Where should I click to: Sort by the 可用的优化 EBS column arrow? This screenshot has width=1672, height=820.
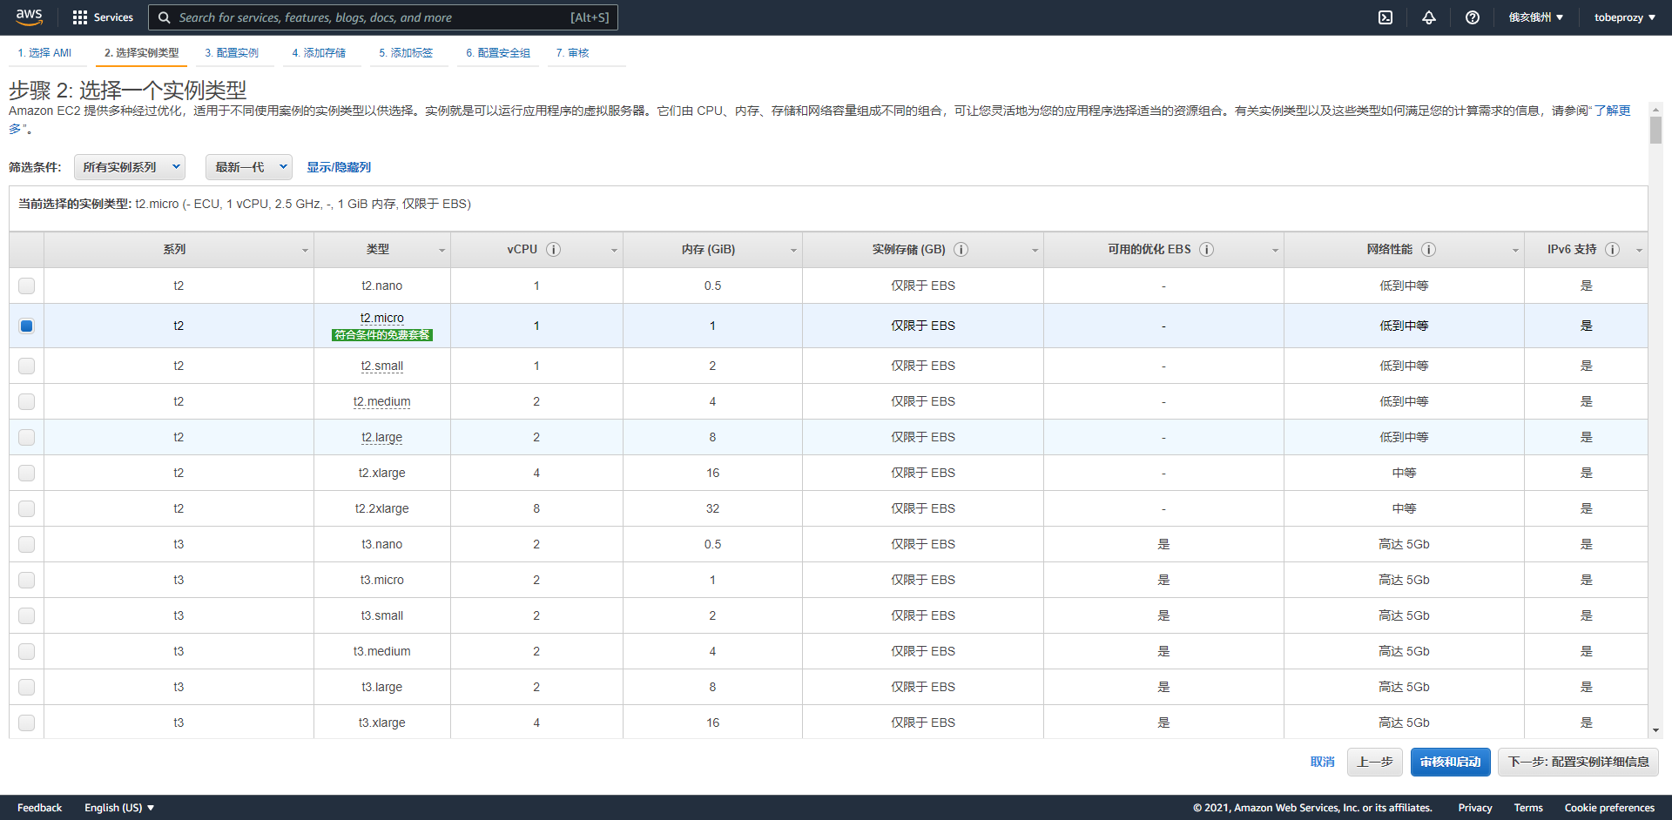(1275, 251)
